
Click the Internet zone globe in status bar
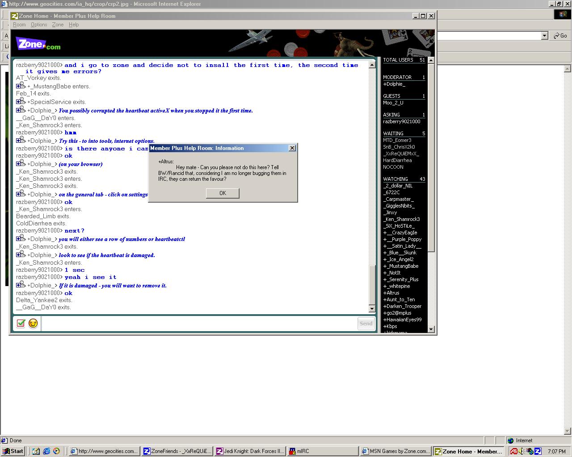pos(511,440)
